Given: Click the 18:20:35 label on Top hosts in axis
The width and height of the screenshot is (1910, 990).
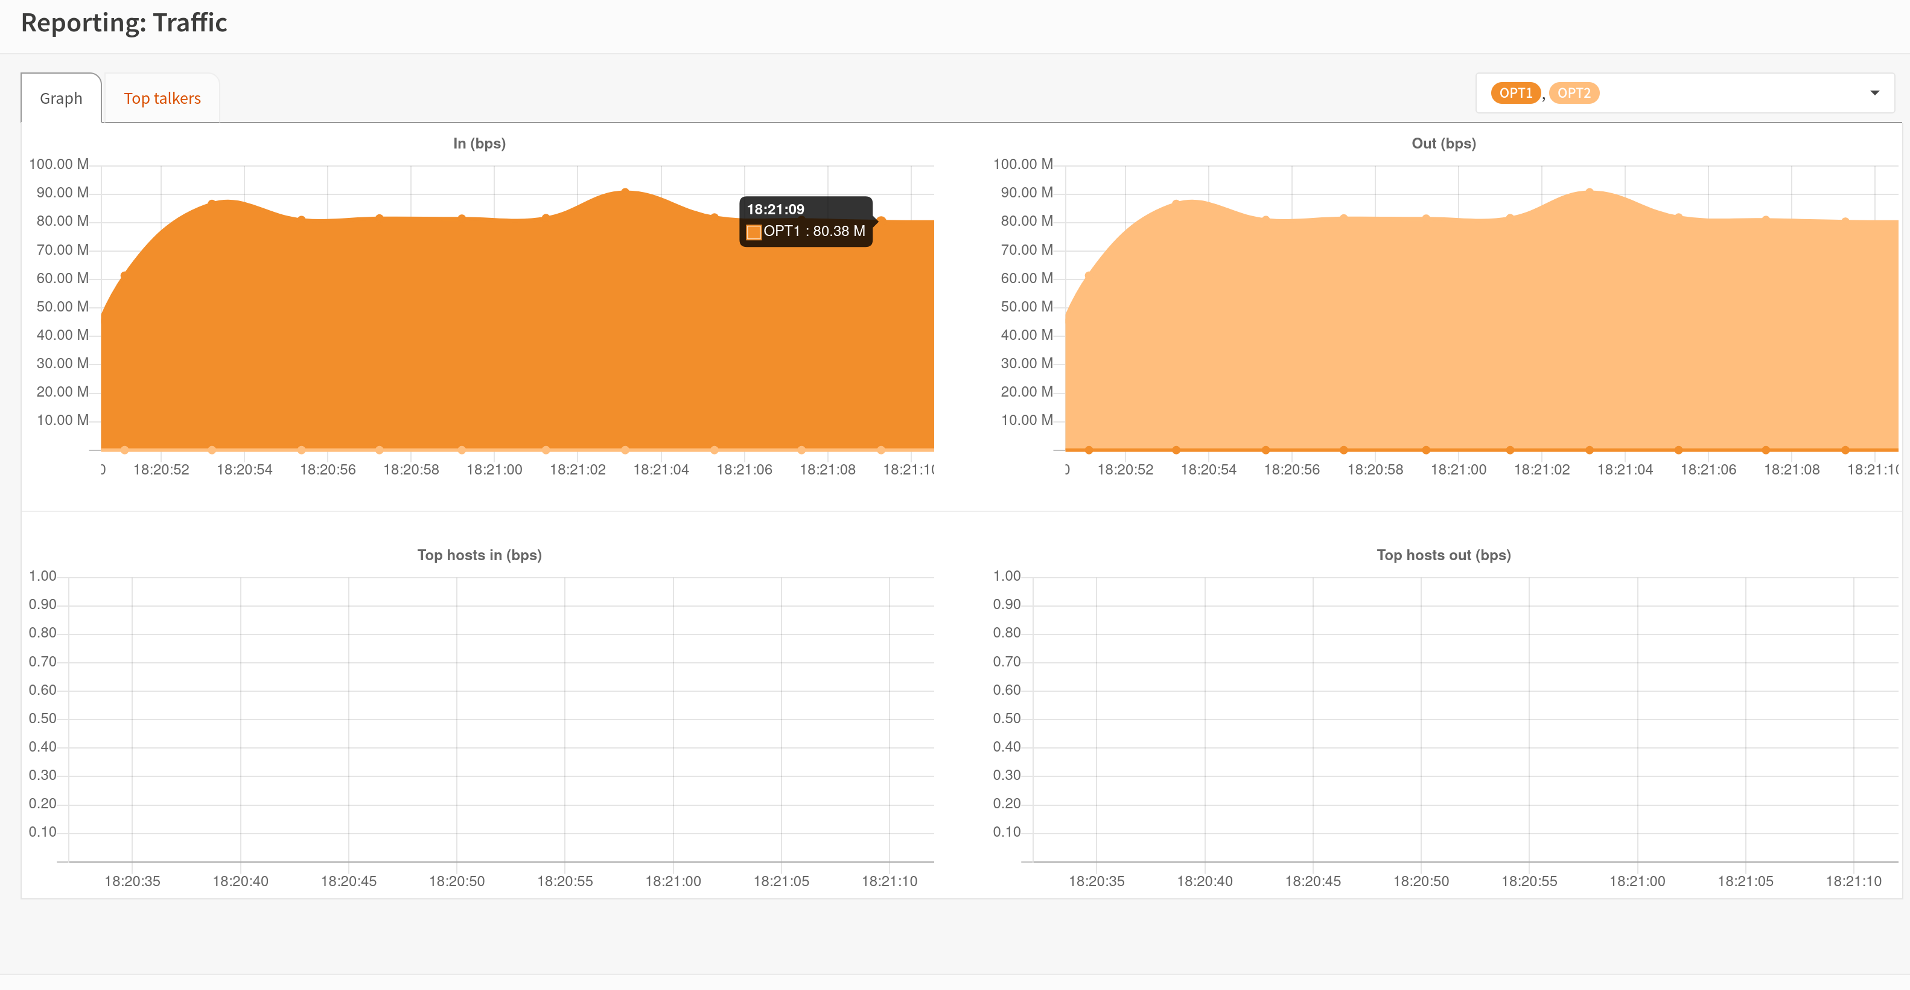Looking at the screenshot, I should pyautogui.click(x=132, y=881).
